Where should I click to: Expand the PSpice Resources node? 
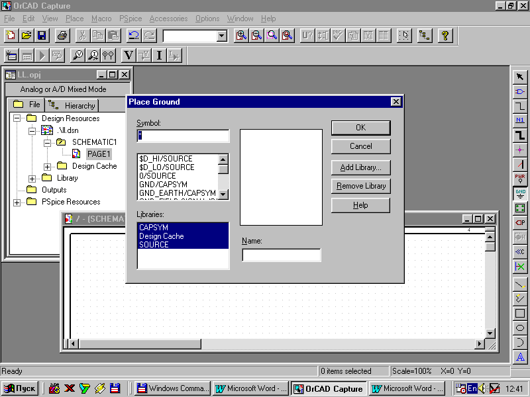point(17,202)
